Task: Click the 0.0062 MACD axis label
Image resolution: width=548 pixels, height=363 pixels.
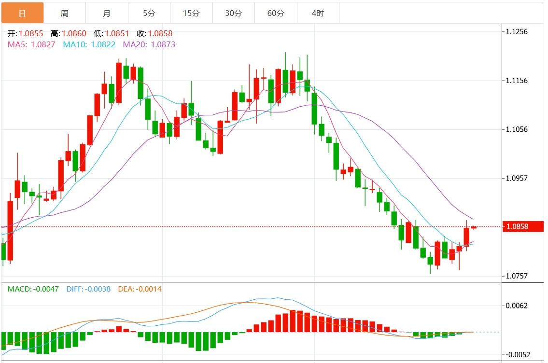Action: coord(517,306)
